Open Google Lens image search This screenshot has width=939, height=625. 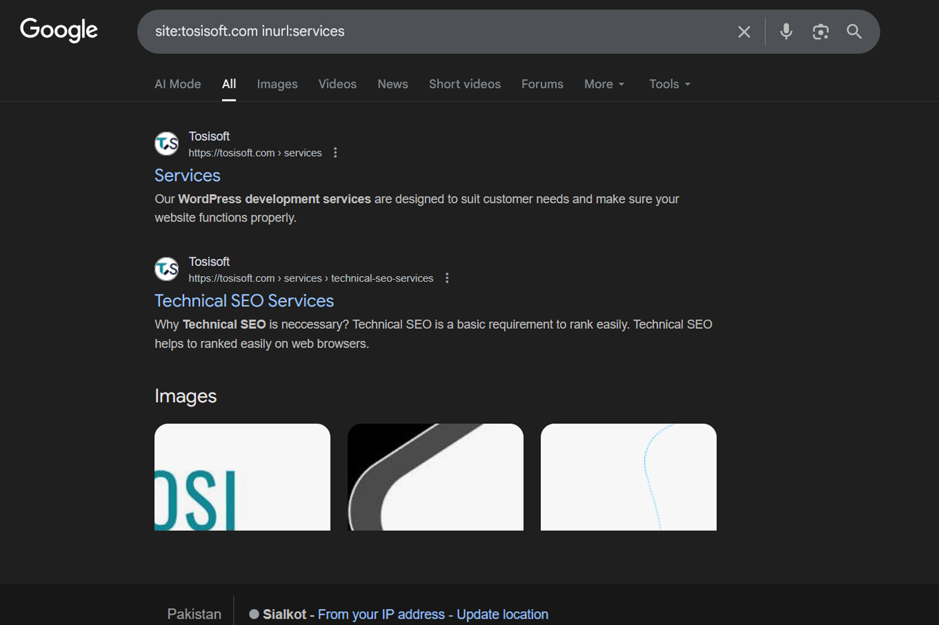tap(821, 31)
